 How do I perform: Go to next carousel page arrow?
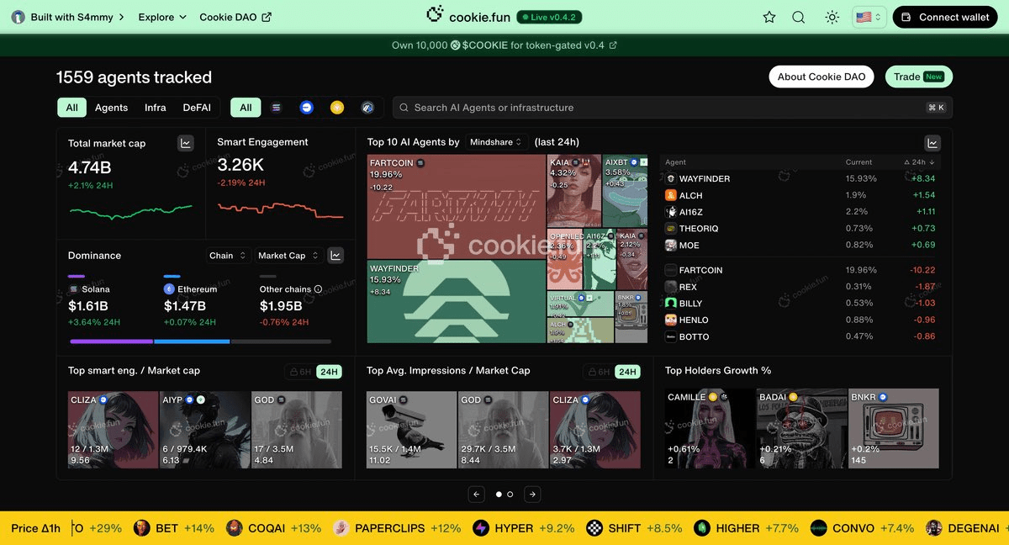[532, 495]
